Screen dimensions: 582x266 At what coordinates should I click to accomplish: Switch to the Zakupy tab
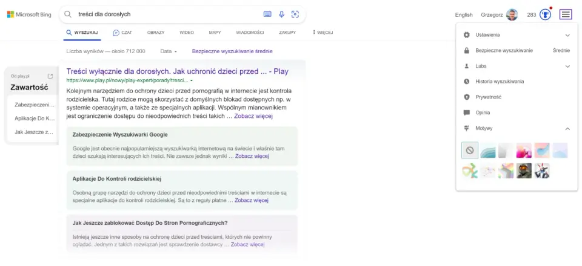point(287,33)
